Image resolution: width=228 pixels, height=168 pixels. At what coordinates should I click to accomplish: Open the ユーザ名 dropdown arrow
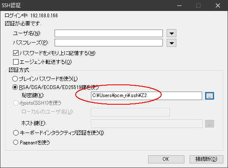click(x=171, y=33)
